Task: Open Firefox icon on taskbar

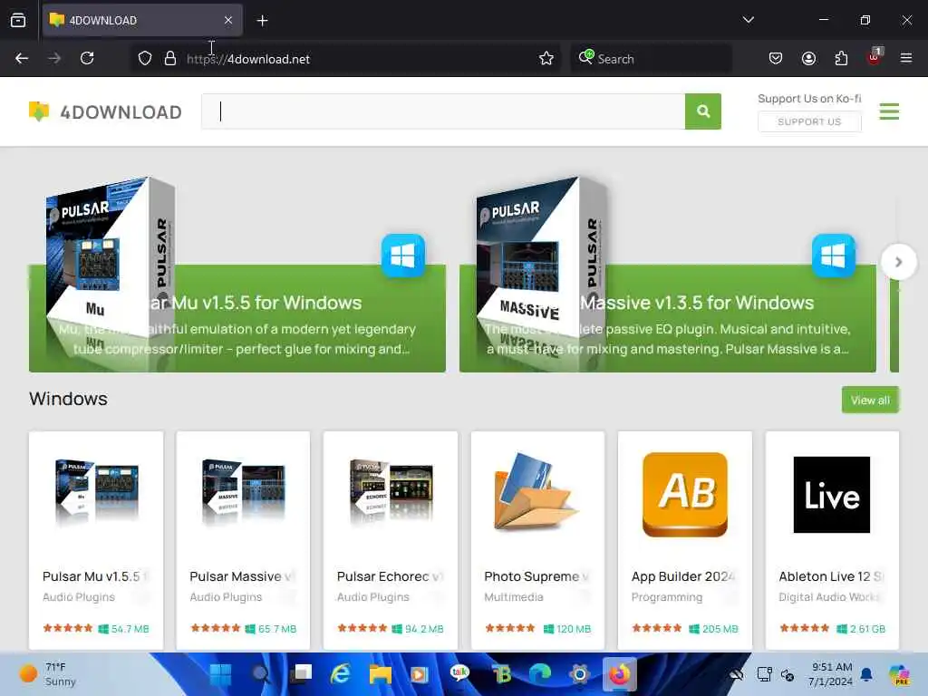Action: 620,674
